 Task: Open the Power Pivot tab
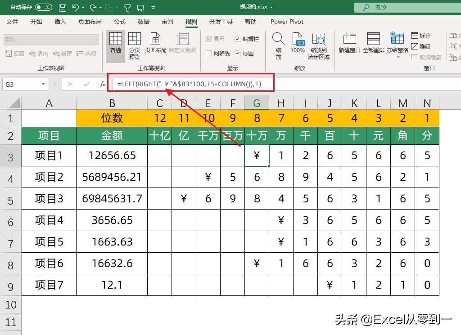click(x=287, y=22)
